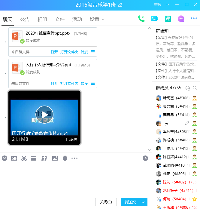Open more options for 人行个人征信知 file

click(x=93, y=83)
